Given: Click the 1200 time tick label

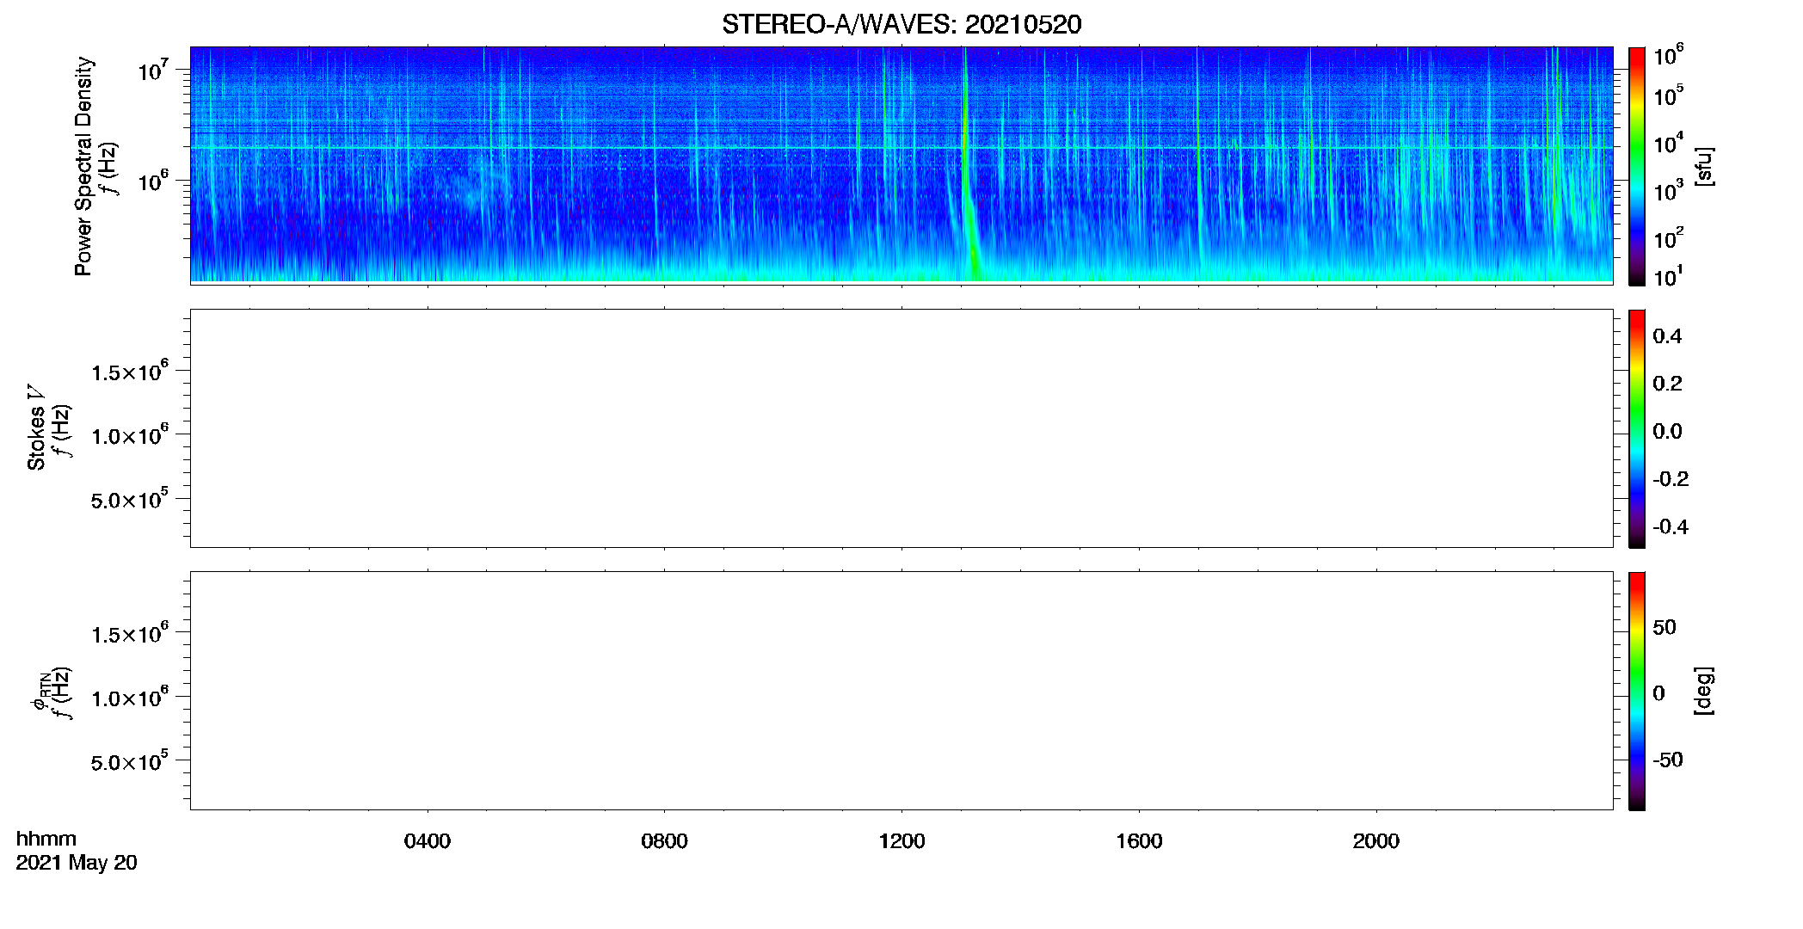Looking at the screenshot, I should click(901, 841).
